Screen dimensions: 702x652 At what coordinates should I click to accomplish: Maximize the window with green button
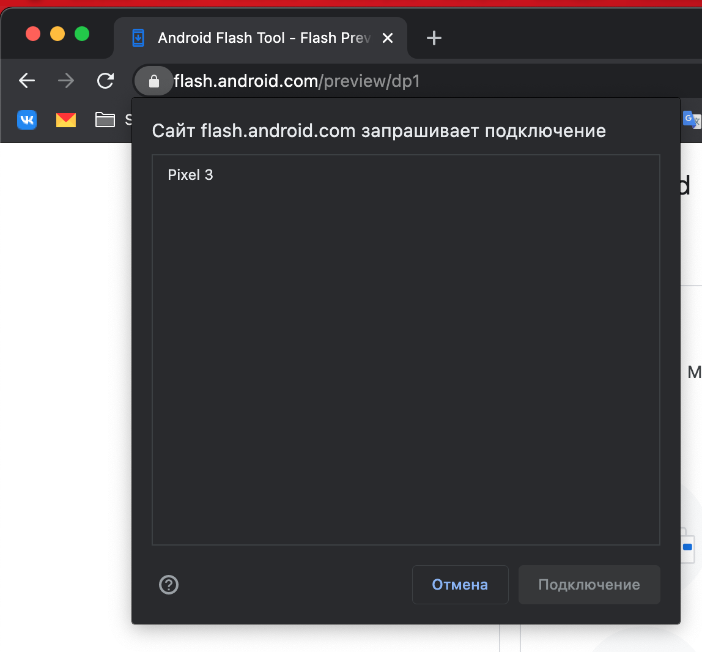click(x=82, y=34)
